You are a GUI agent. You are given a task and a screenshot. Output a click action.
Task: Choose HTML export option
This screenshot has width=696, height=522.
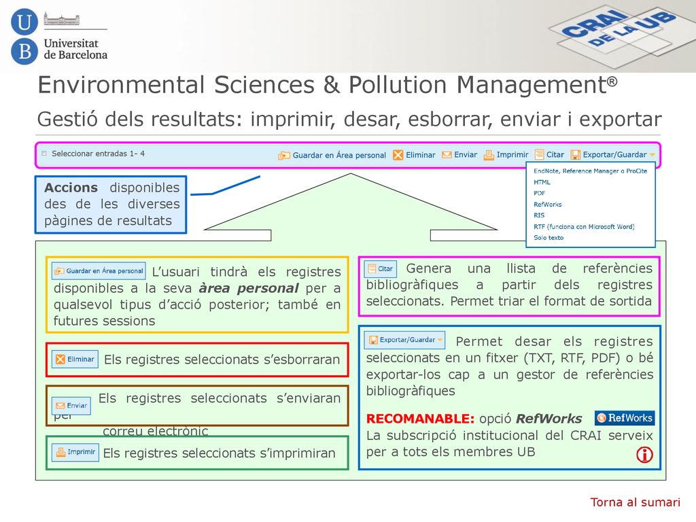coord(542,182)
